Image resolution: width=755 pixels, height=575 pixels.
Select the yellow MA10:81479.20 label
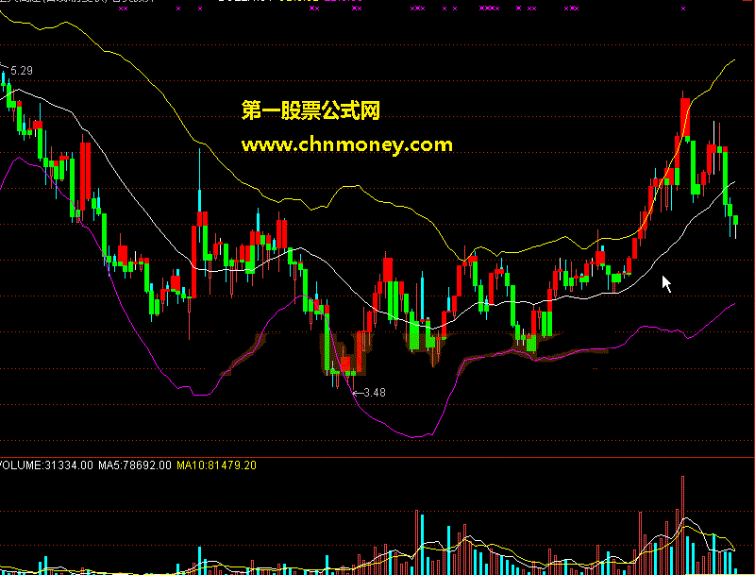coord(217,465)
